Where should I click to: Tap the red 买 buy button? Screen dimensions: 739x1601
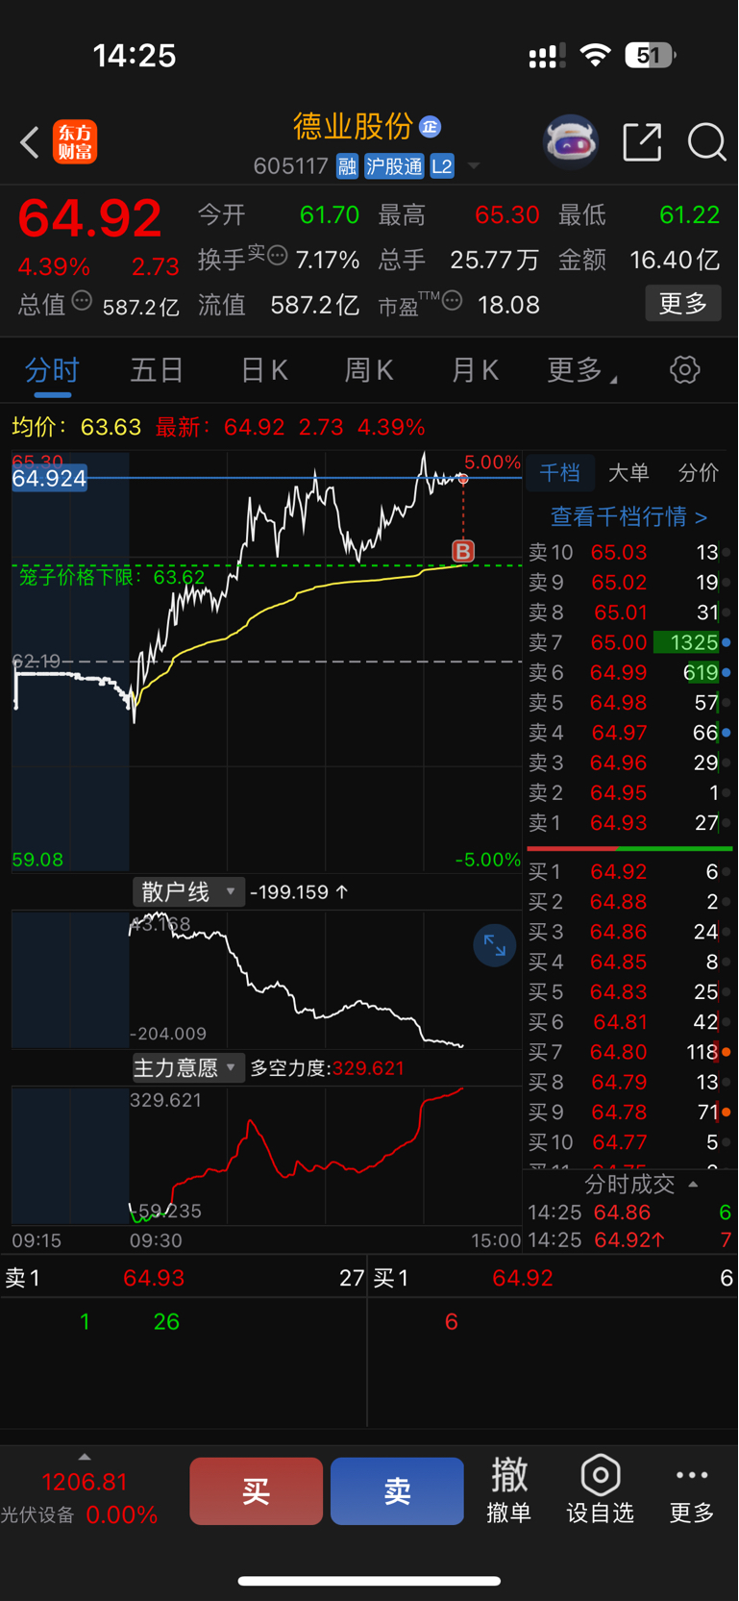[x=256, y=1490]
